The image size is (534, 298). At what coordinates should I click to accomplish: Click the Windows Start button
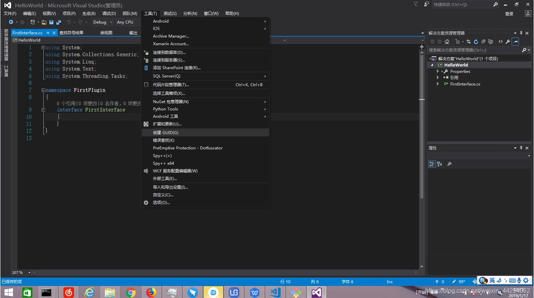[8, 293]
